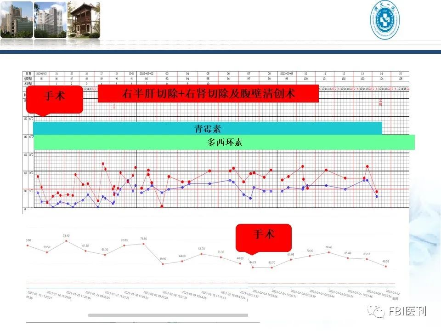Click the FBI医刊 watermark text
This screenshot has width=441, height=331.
(x=408, y=312)
